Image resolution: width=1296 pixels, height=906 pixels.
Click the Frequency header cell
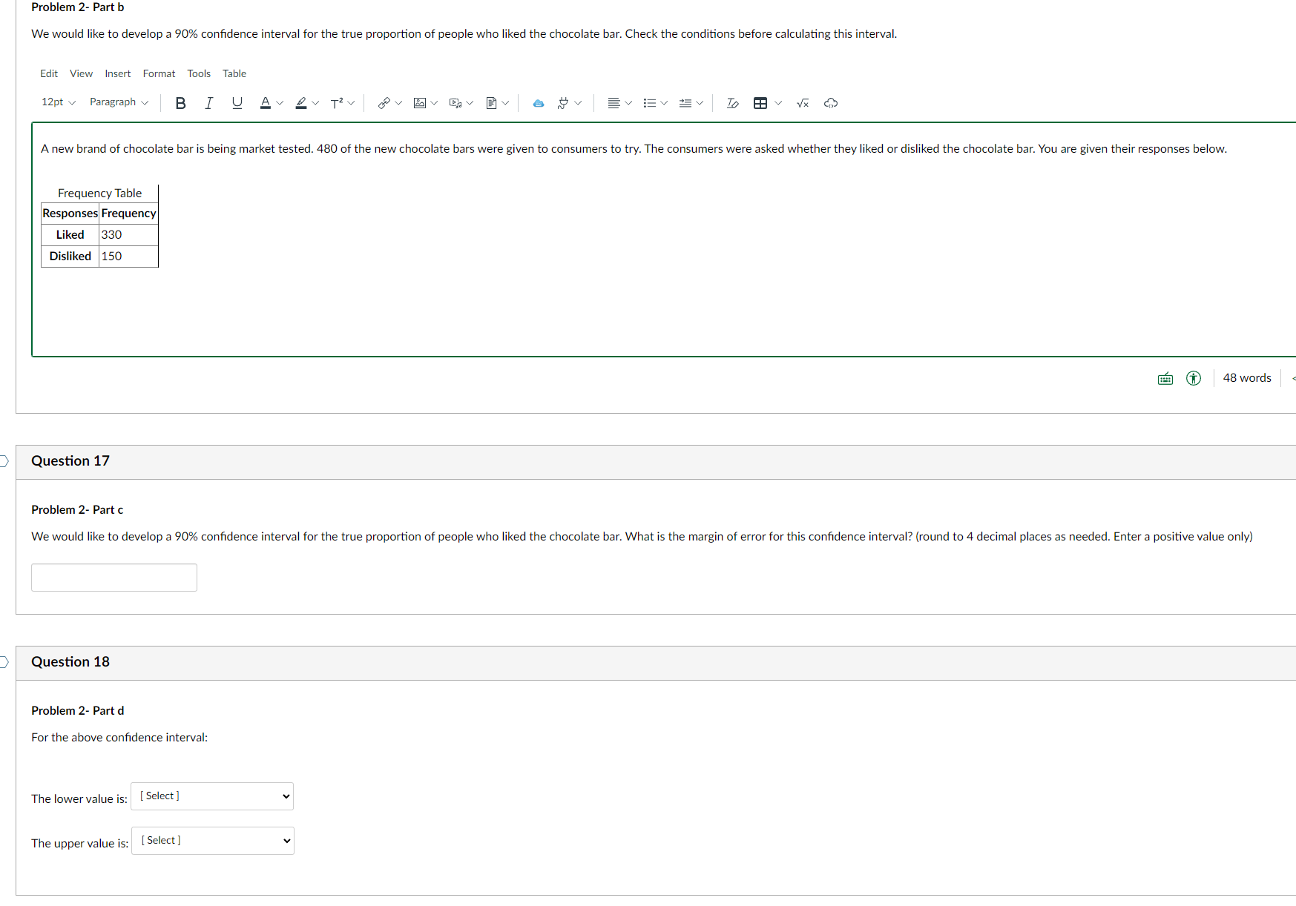pyautogui.click(x=128, y=214)
